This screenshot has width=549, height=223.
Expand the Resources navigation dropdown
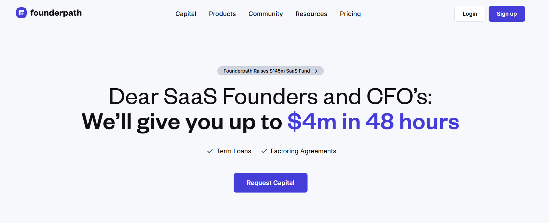coord(311,14)
